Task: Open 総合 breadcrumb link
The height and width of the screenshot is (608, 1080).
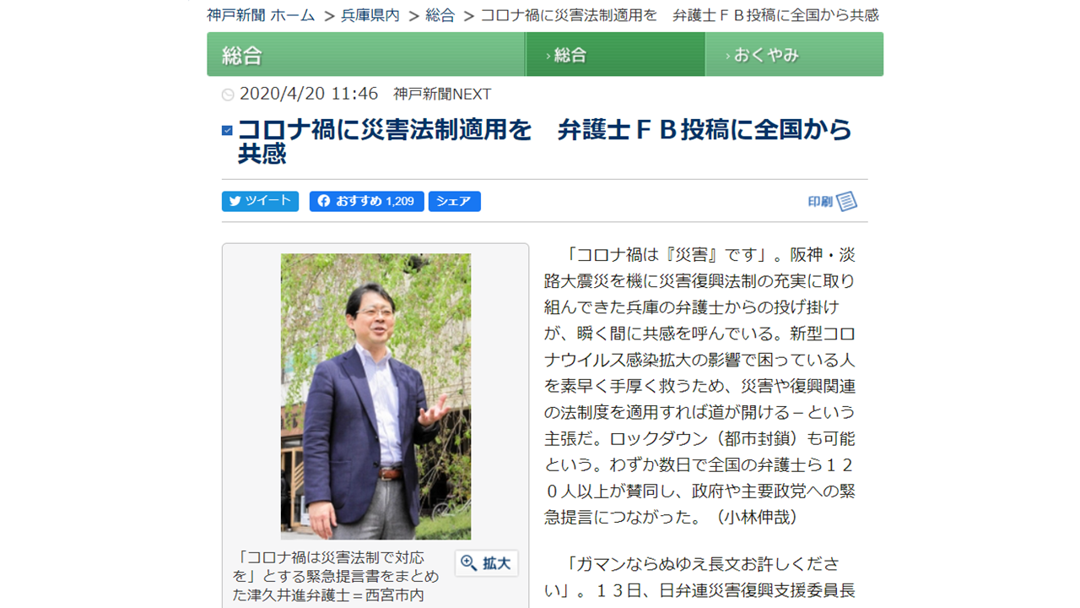Action: pyautogui.click(x=440, y=15)
